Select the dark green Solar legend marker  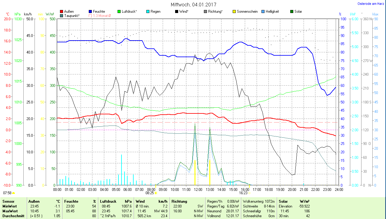point(292,11)
